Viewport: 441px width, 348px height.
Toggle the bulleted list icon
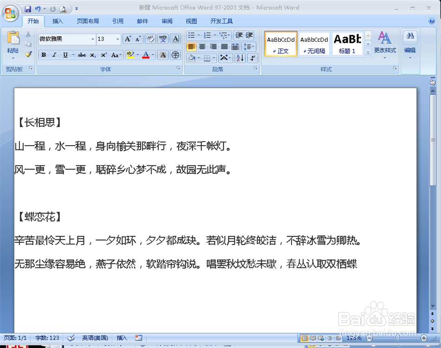click(191, 35)
